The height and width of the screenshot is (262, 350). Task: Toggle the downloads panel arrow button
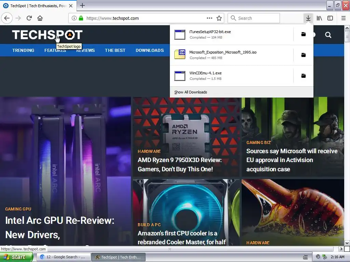[x=308, y=18]
